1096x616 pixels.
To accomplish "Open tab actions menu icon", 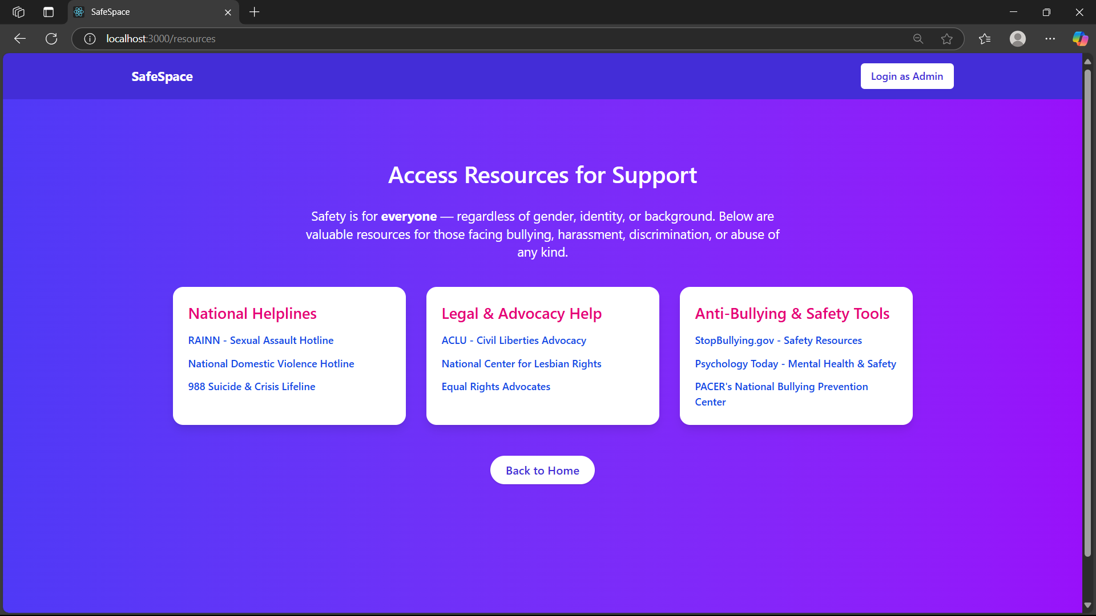I will click(x=49, y=12).
